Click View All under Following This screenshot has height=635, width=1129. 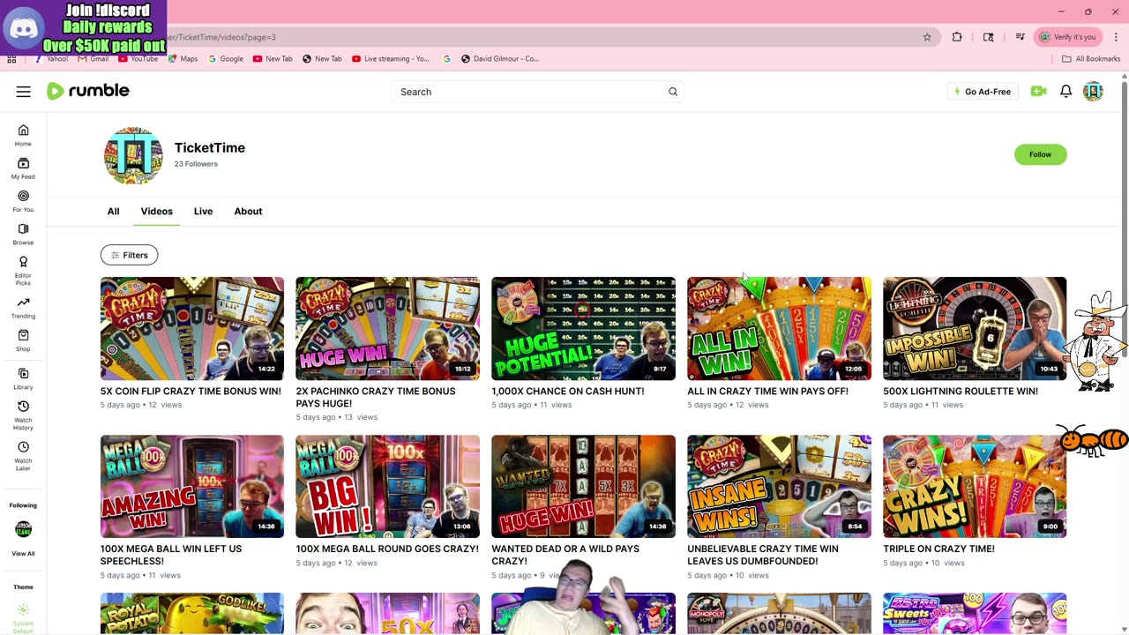pyautogui.click(x=23, y=554)
